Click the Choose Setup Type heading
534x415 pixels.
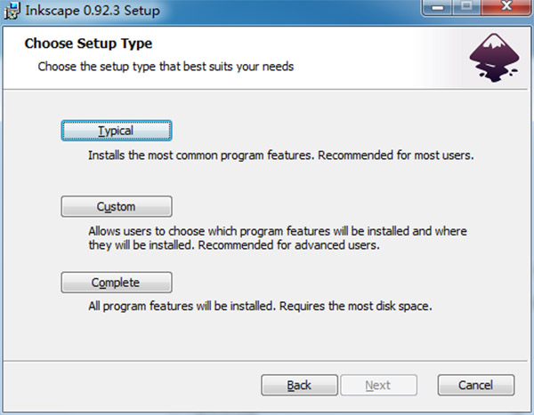[88, 44]
